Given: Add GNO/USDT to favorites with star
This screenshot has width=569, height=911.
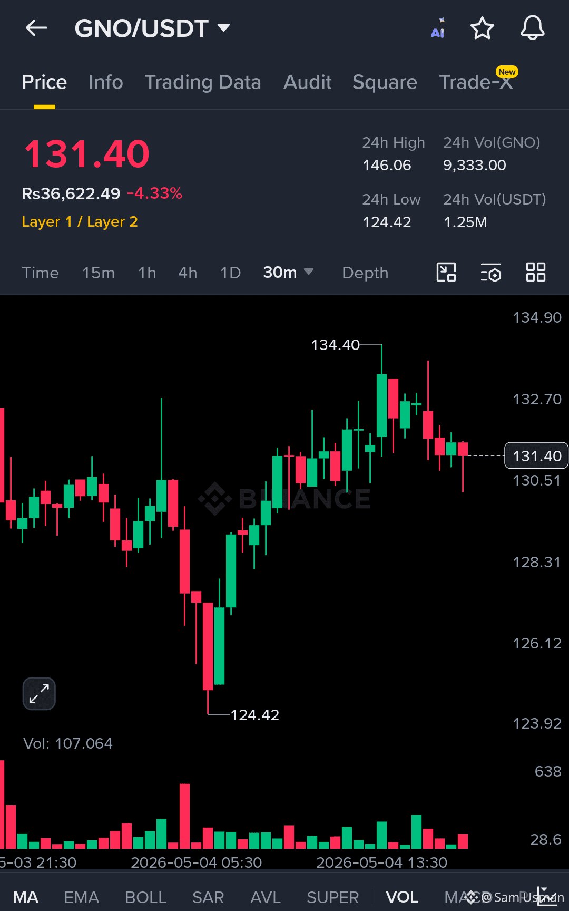Looking at the screenshot, I should (482, 28).
